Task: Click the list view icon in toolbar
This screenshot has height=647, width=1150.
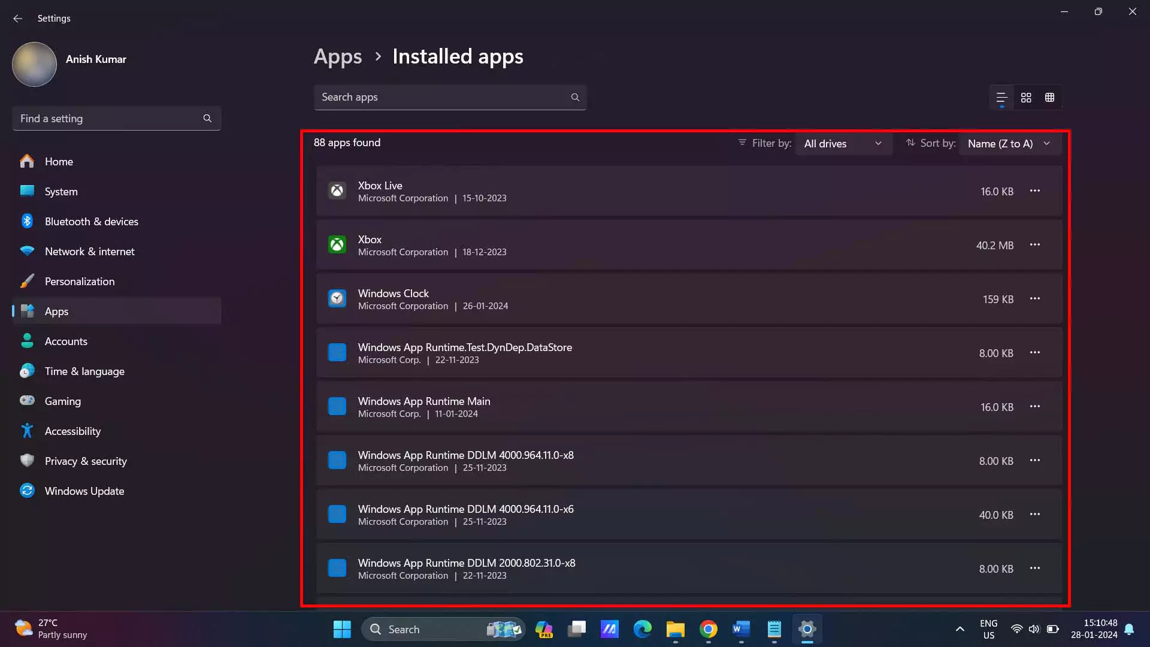Action: [1001, 96]
